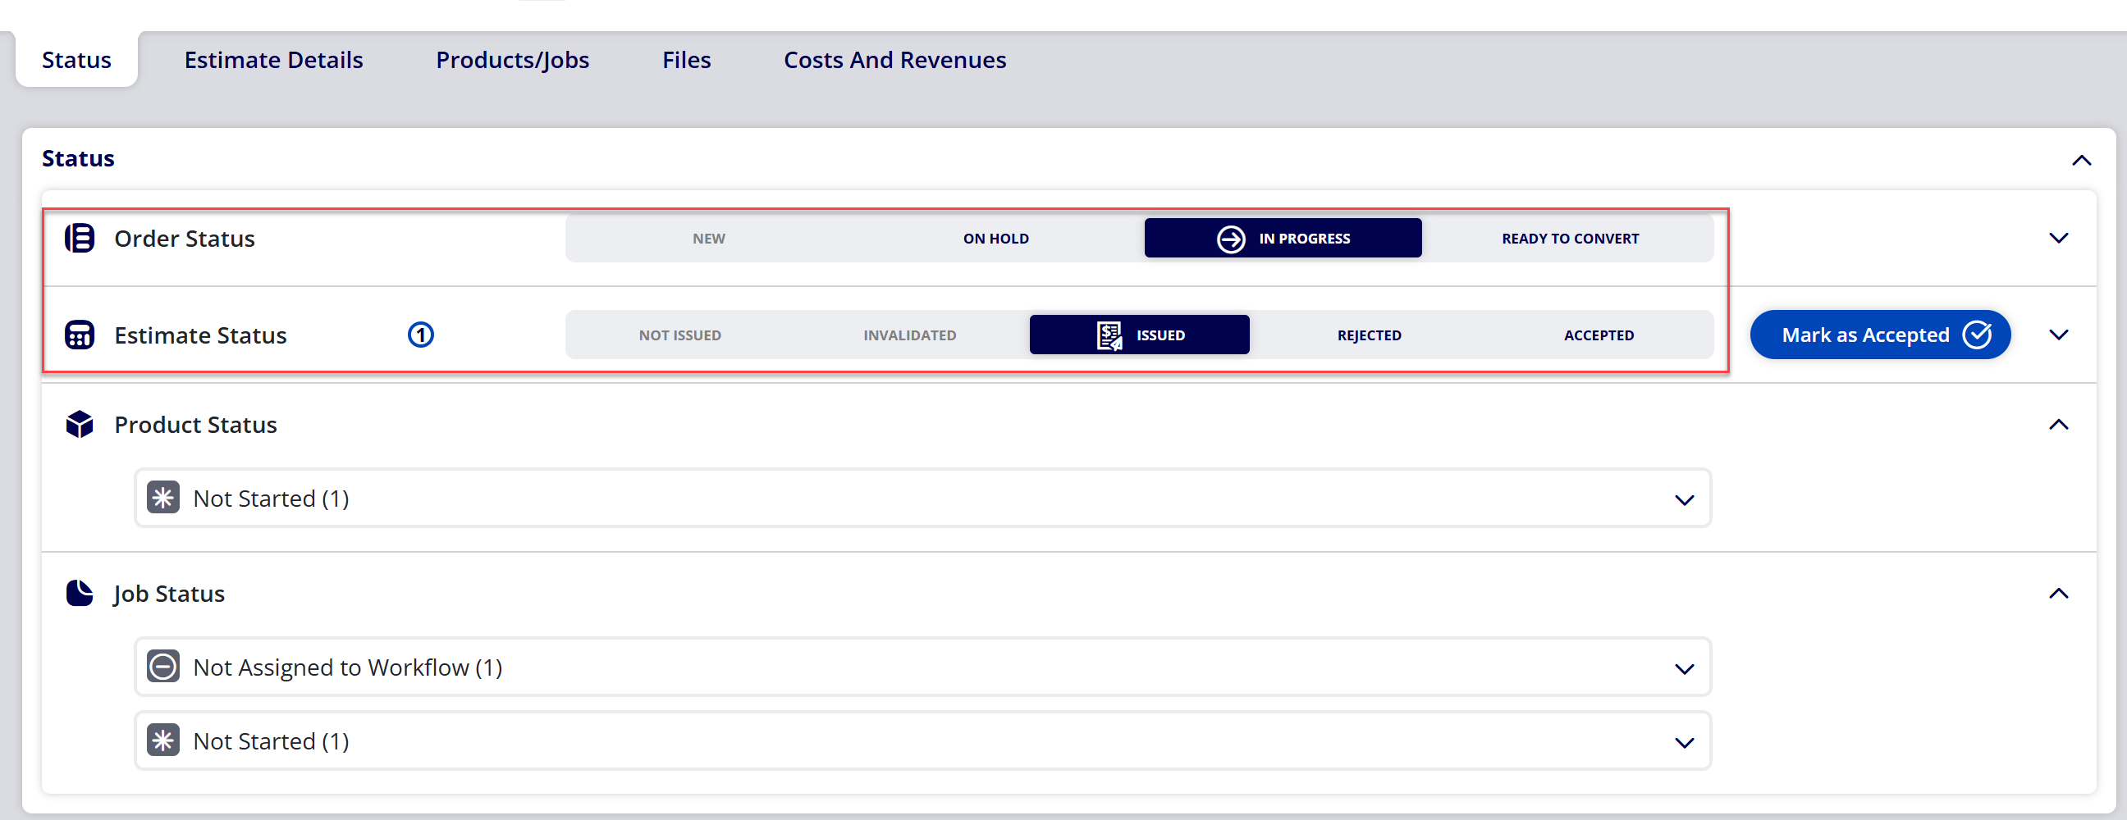This screenshot has height=820, width=2127.
Task: Expand the Estimate Status row chevron
Action: pyautogui.click(x=2058, y=335)
